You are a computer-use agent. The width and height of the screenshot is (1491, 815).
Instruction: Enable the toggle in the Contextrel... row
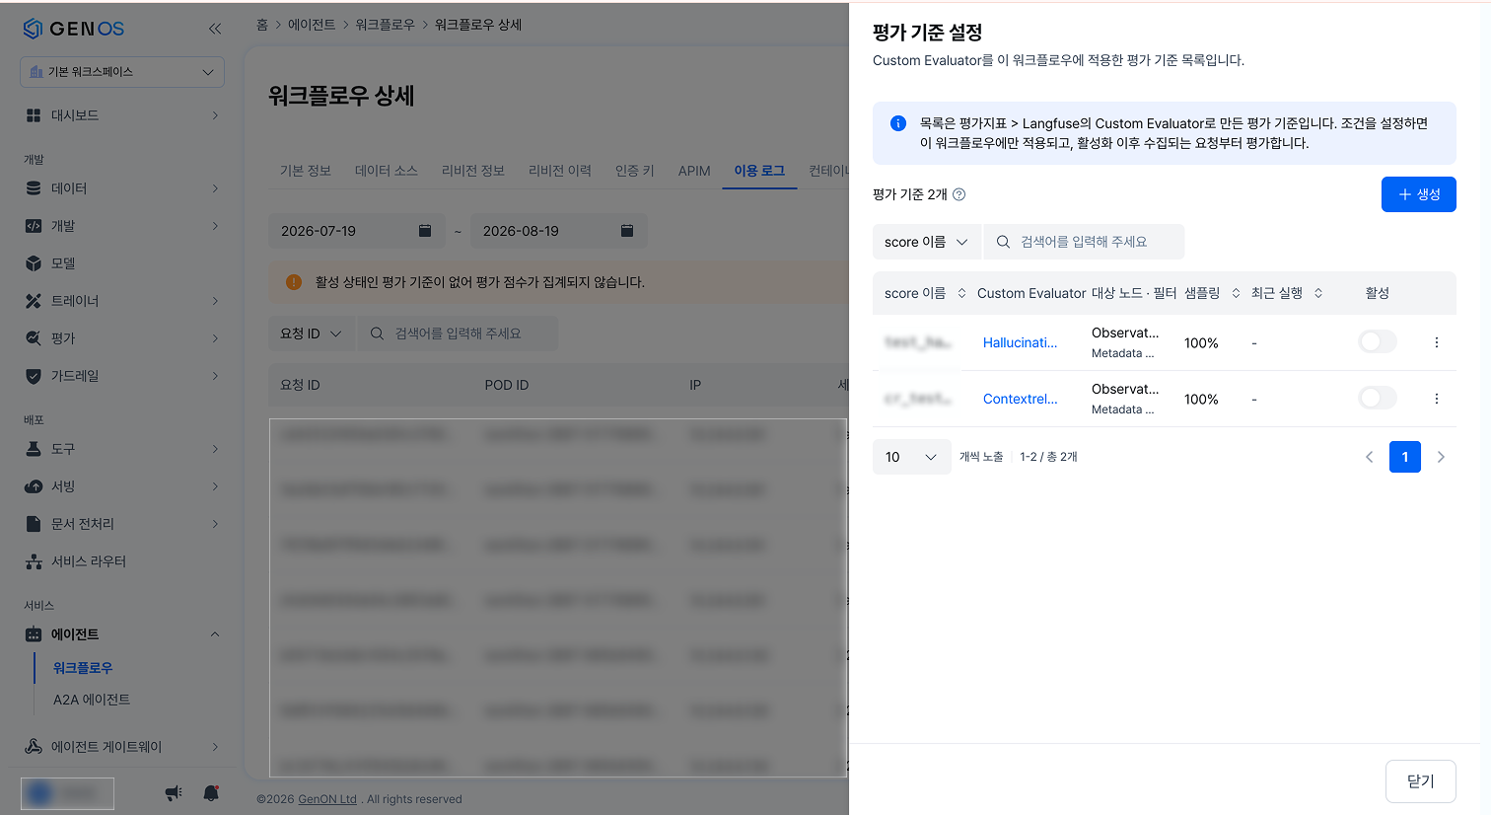click(1378, 398)
